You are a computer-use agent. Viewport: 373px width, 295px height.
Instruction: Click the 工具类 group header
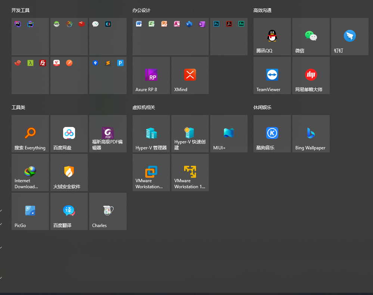[x=18, y=107]
